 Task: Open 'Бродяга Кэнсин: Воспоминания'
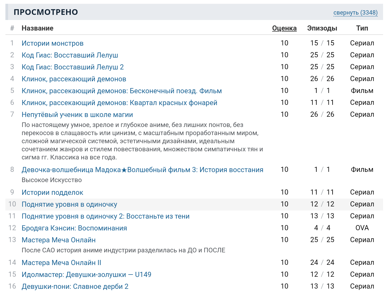74,228
